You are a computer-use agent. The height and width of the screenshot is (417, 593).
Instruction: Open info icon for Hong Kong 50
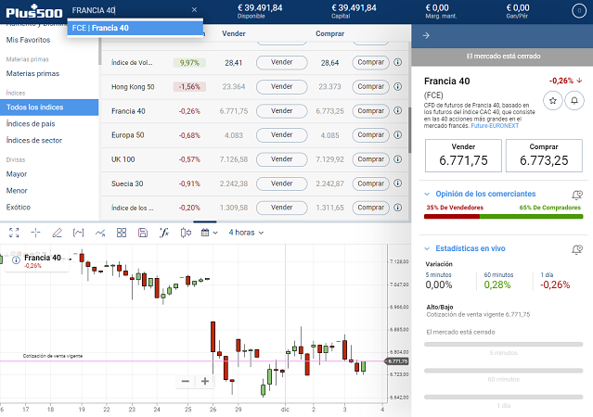pyautogui.click(x=397, y=86)
